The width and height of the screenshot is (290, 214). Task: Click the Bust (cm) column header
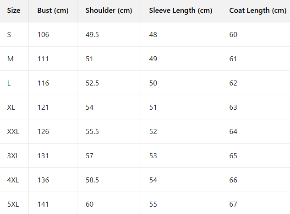53,11
